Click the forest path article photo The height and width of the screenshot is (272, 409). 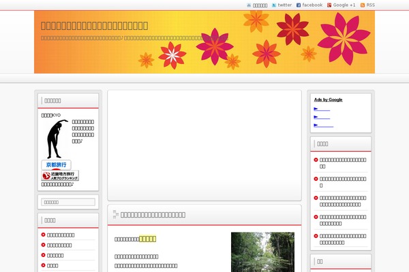(x=262, y=252)
